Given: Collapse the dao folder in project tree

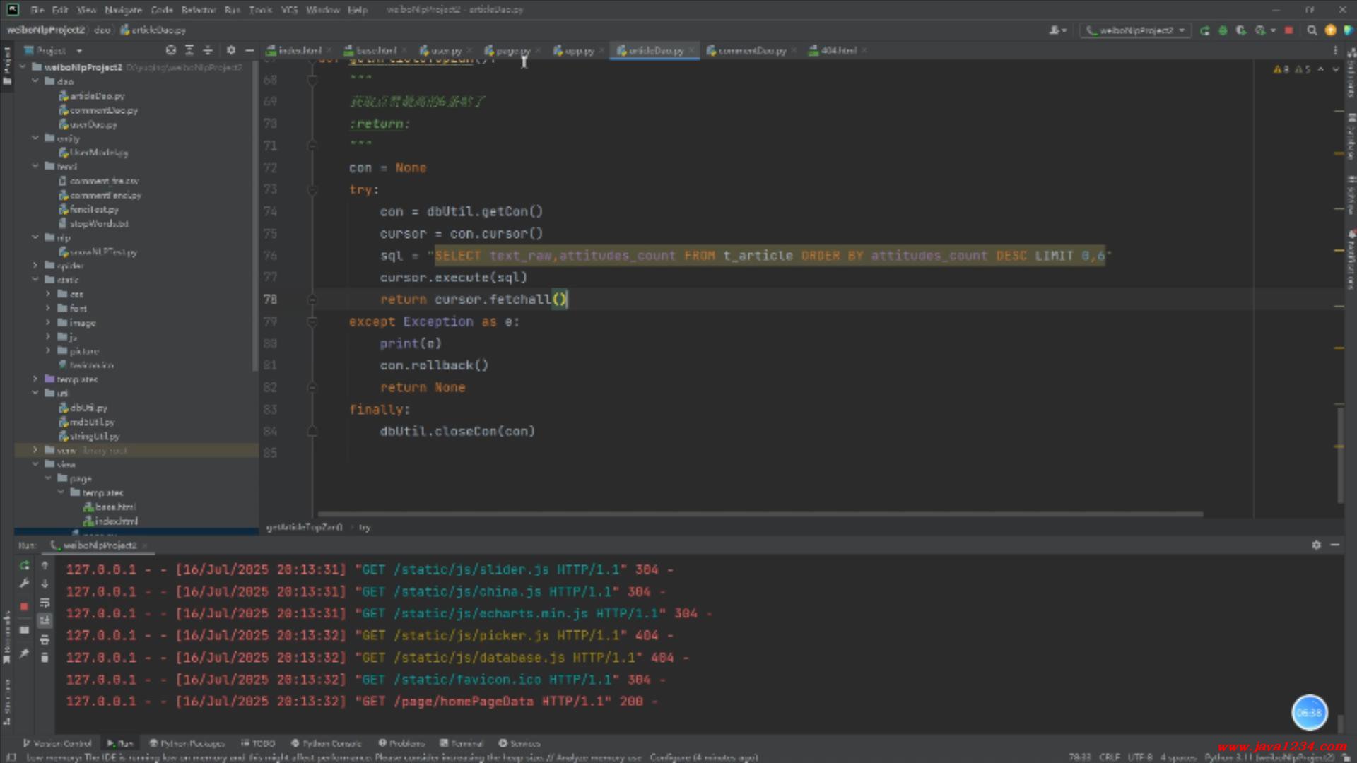Looking at the screenshot, I should coord(35,81).
